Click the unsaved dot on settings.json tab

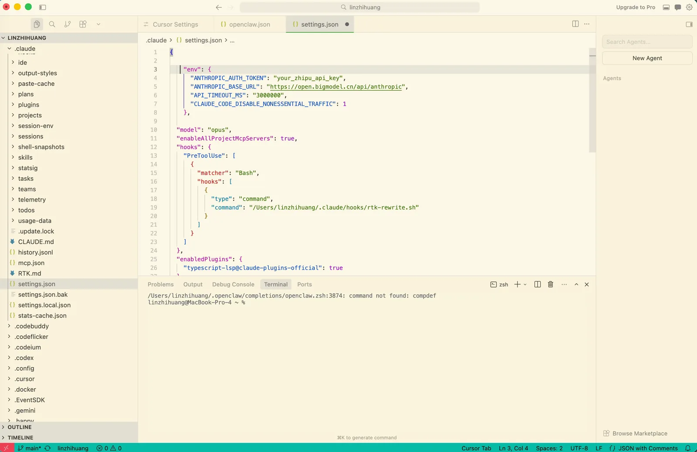point(347,24)
